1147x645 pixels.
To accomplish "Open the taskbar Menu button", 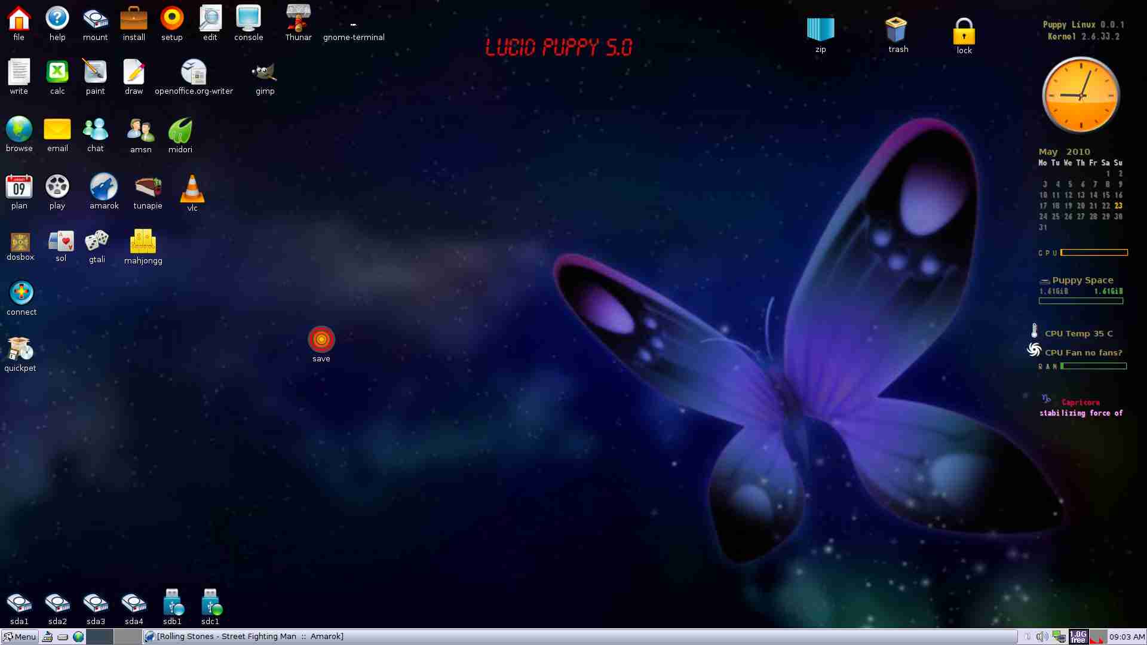I will point(20,637).
